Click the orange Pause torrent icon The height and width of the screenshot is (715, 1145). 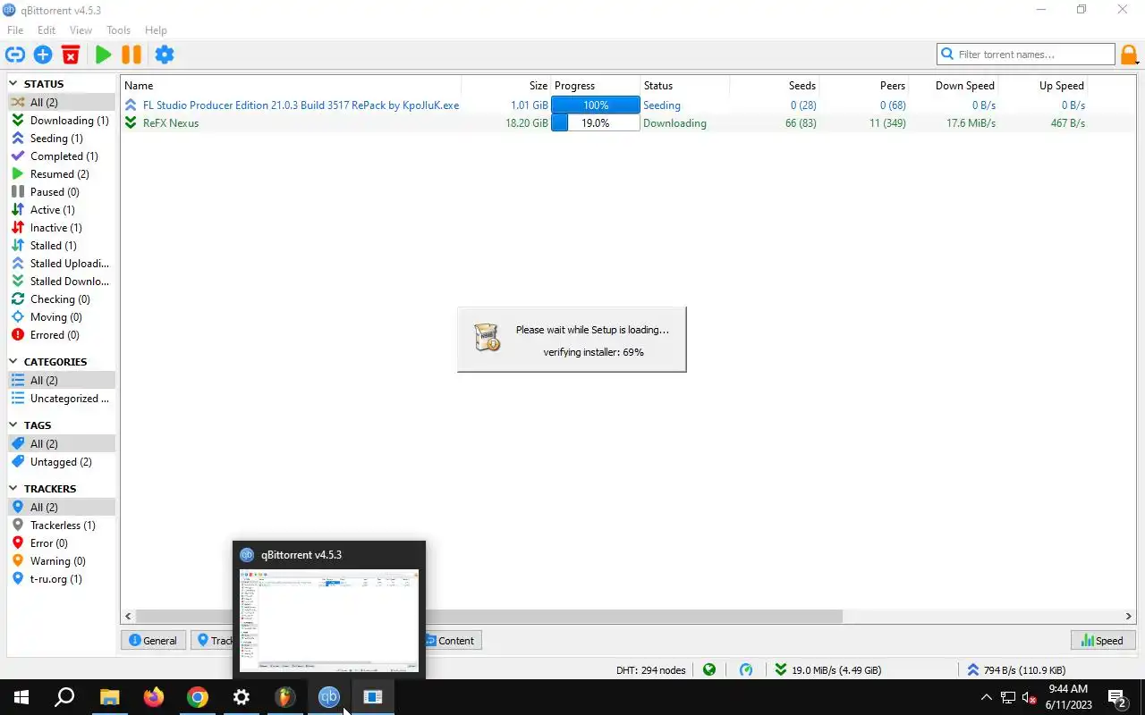pos(131,55)
